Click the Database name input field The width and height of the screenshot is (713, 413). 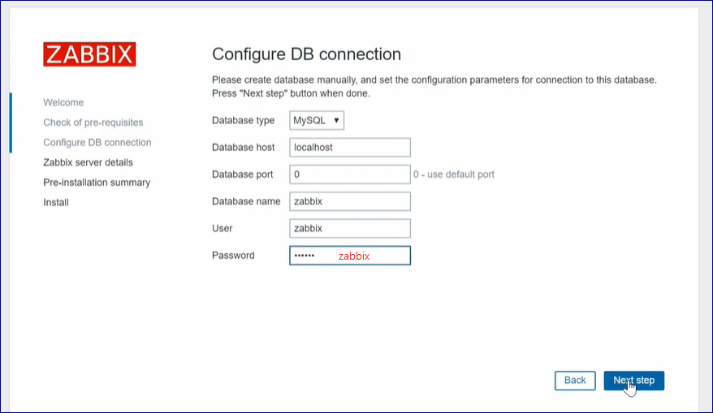[350, 201]
